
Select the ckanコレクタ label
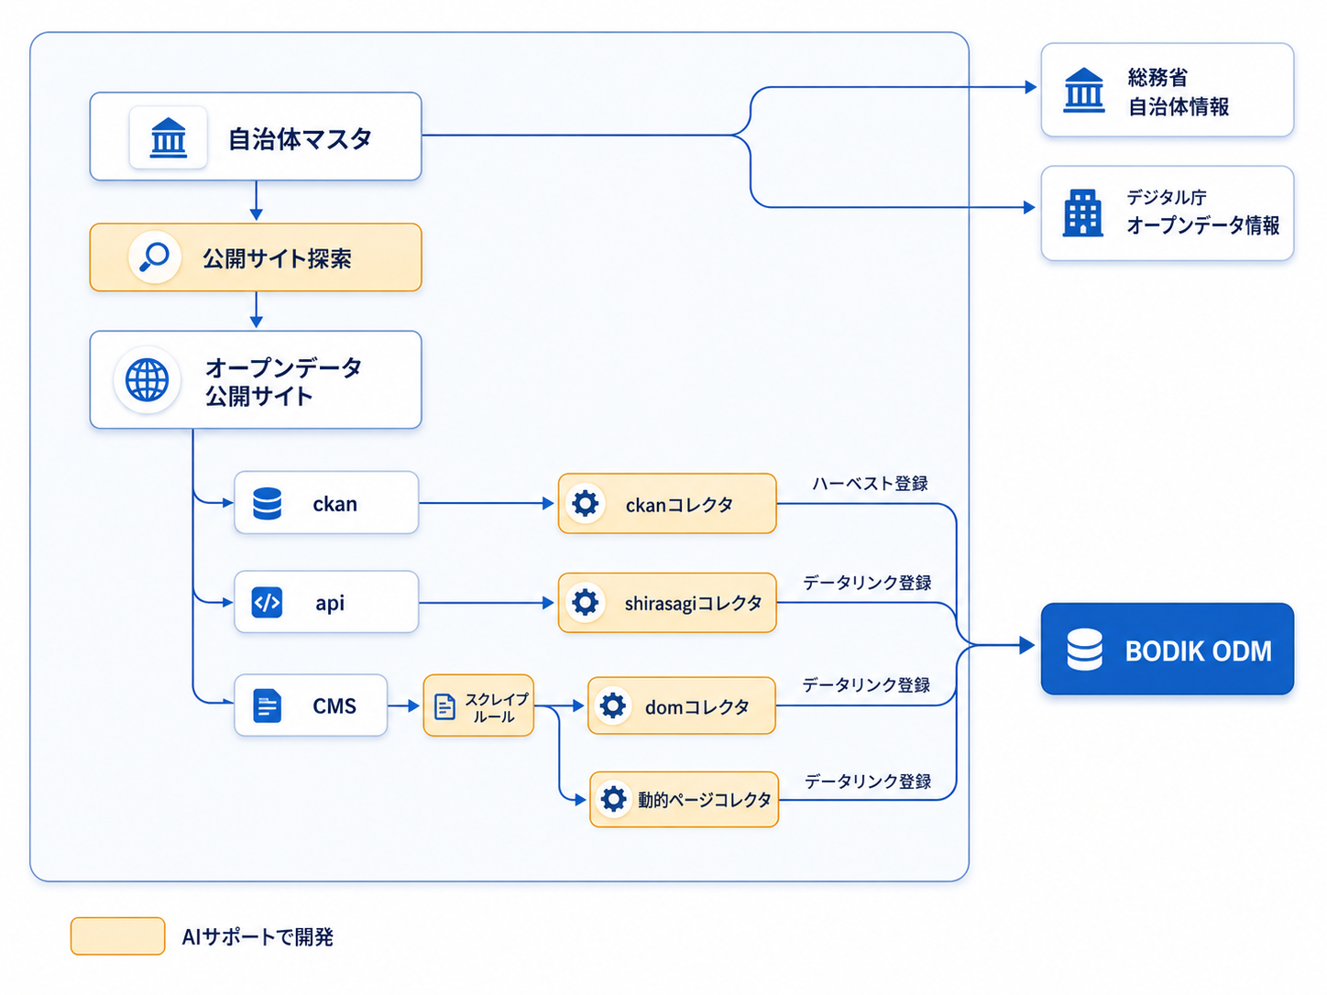[679, 505]
